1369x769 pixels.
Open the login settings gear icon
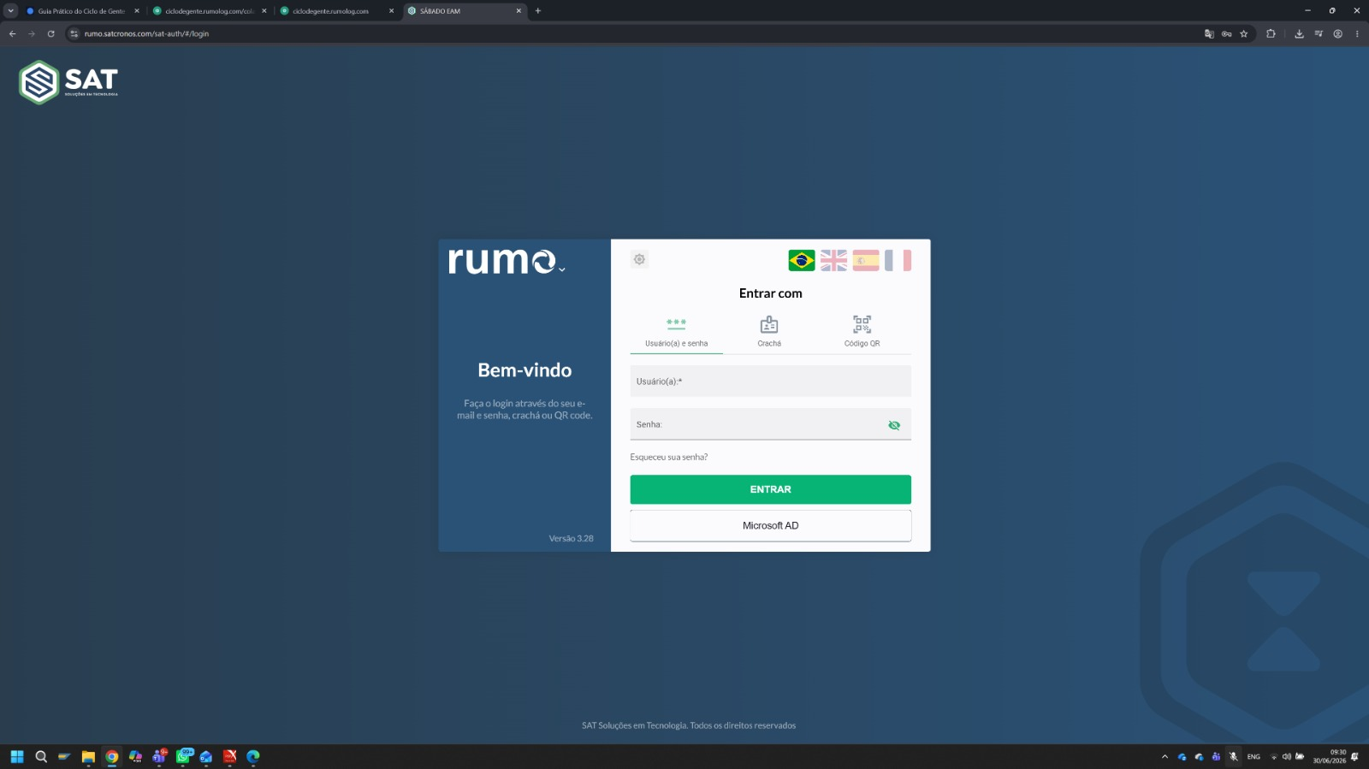(639, 259)
